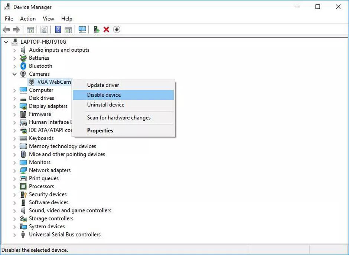This screenshot has height=255, width=349.
Task: Choose Uninstall device in context menu
Action: pos(123,105)
